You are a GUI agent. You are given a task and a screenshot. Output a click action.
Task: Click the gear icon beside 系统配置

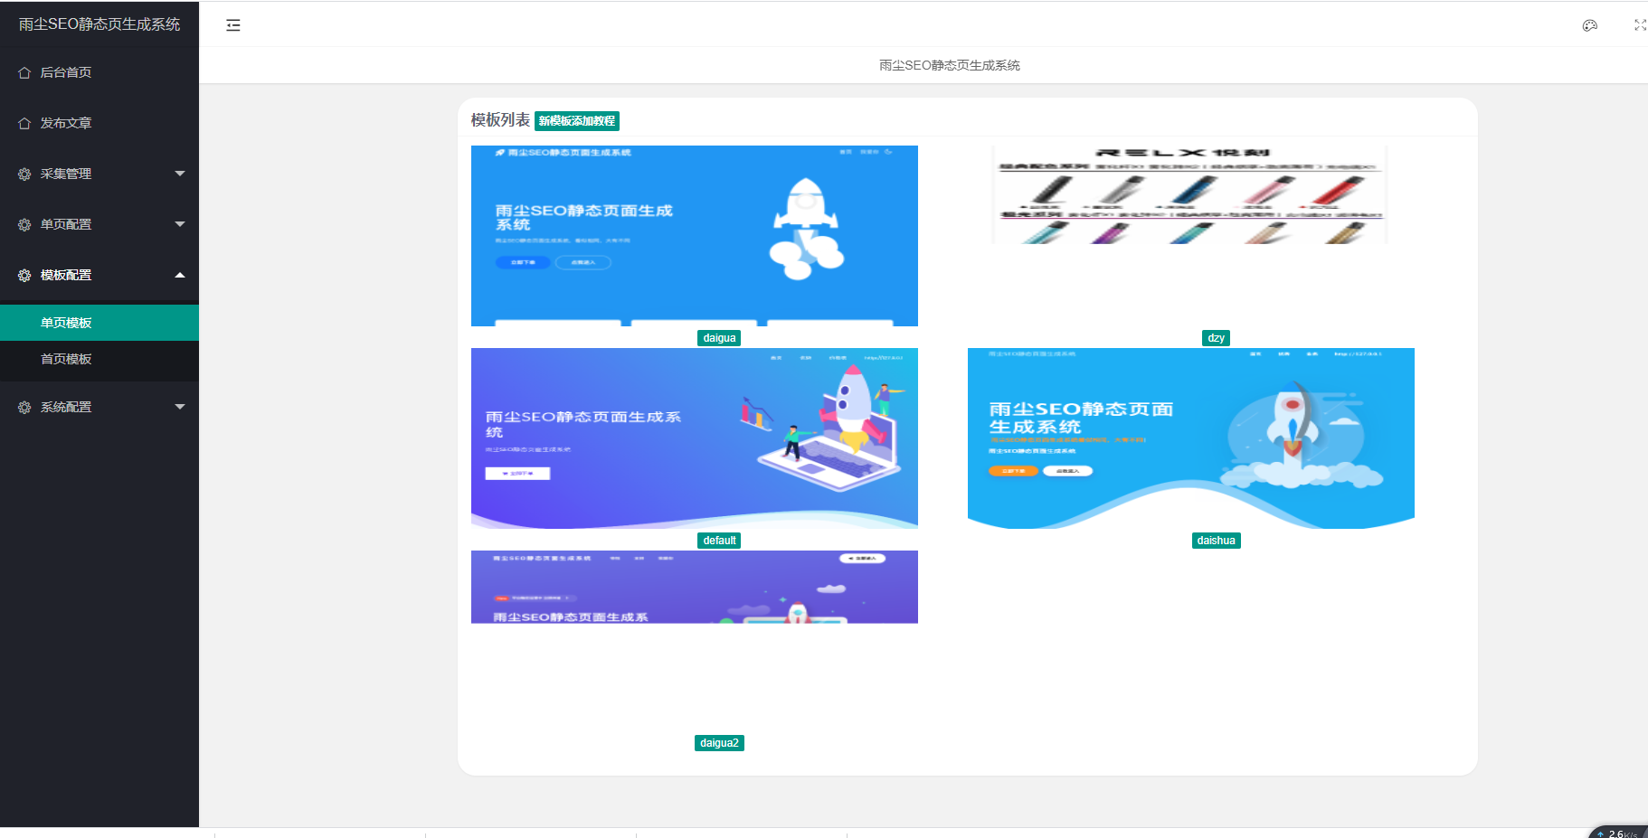tap(24, 407)
